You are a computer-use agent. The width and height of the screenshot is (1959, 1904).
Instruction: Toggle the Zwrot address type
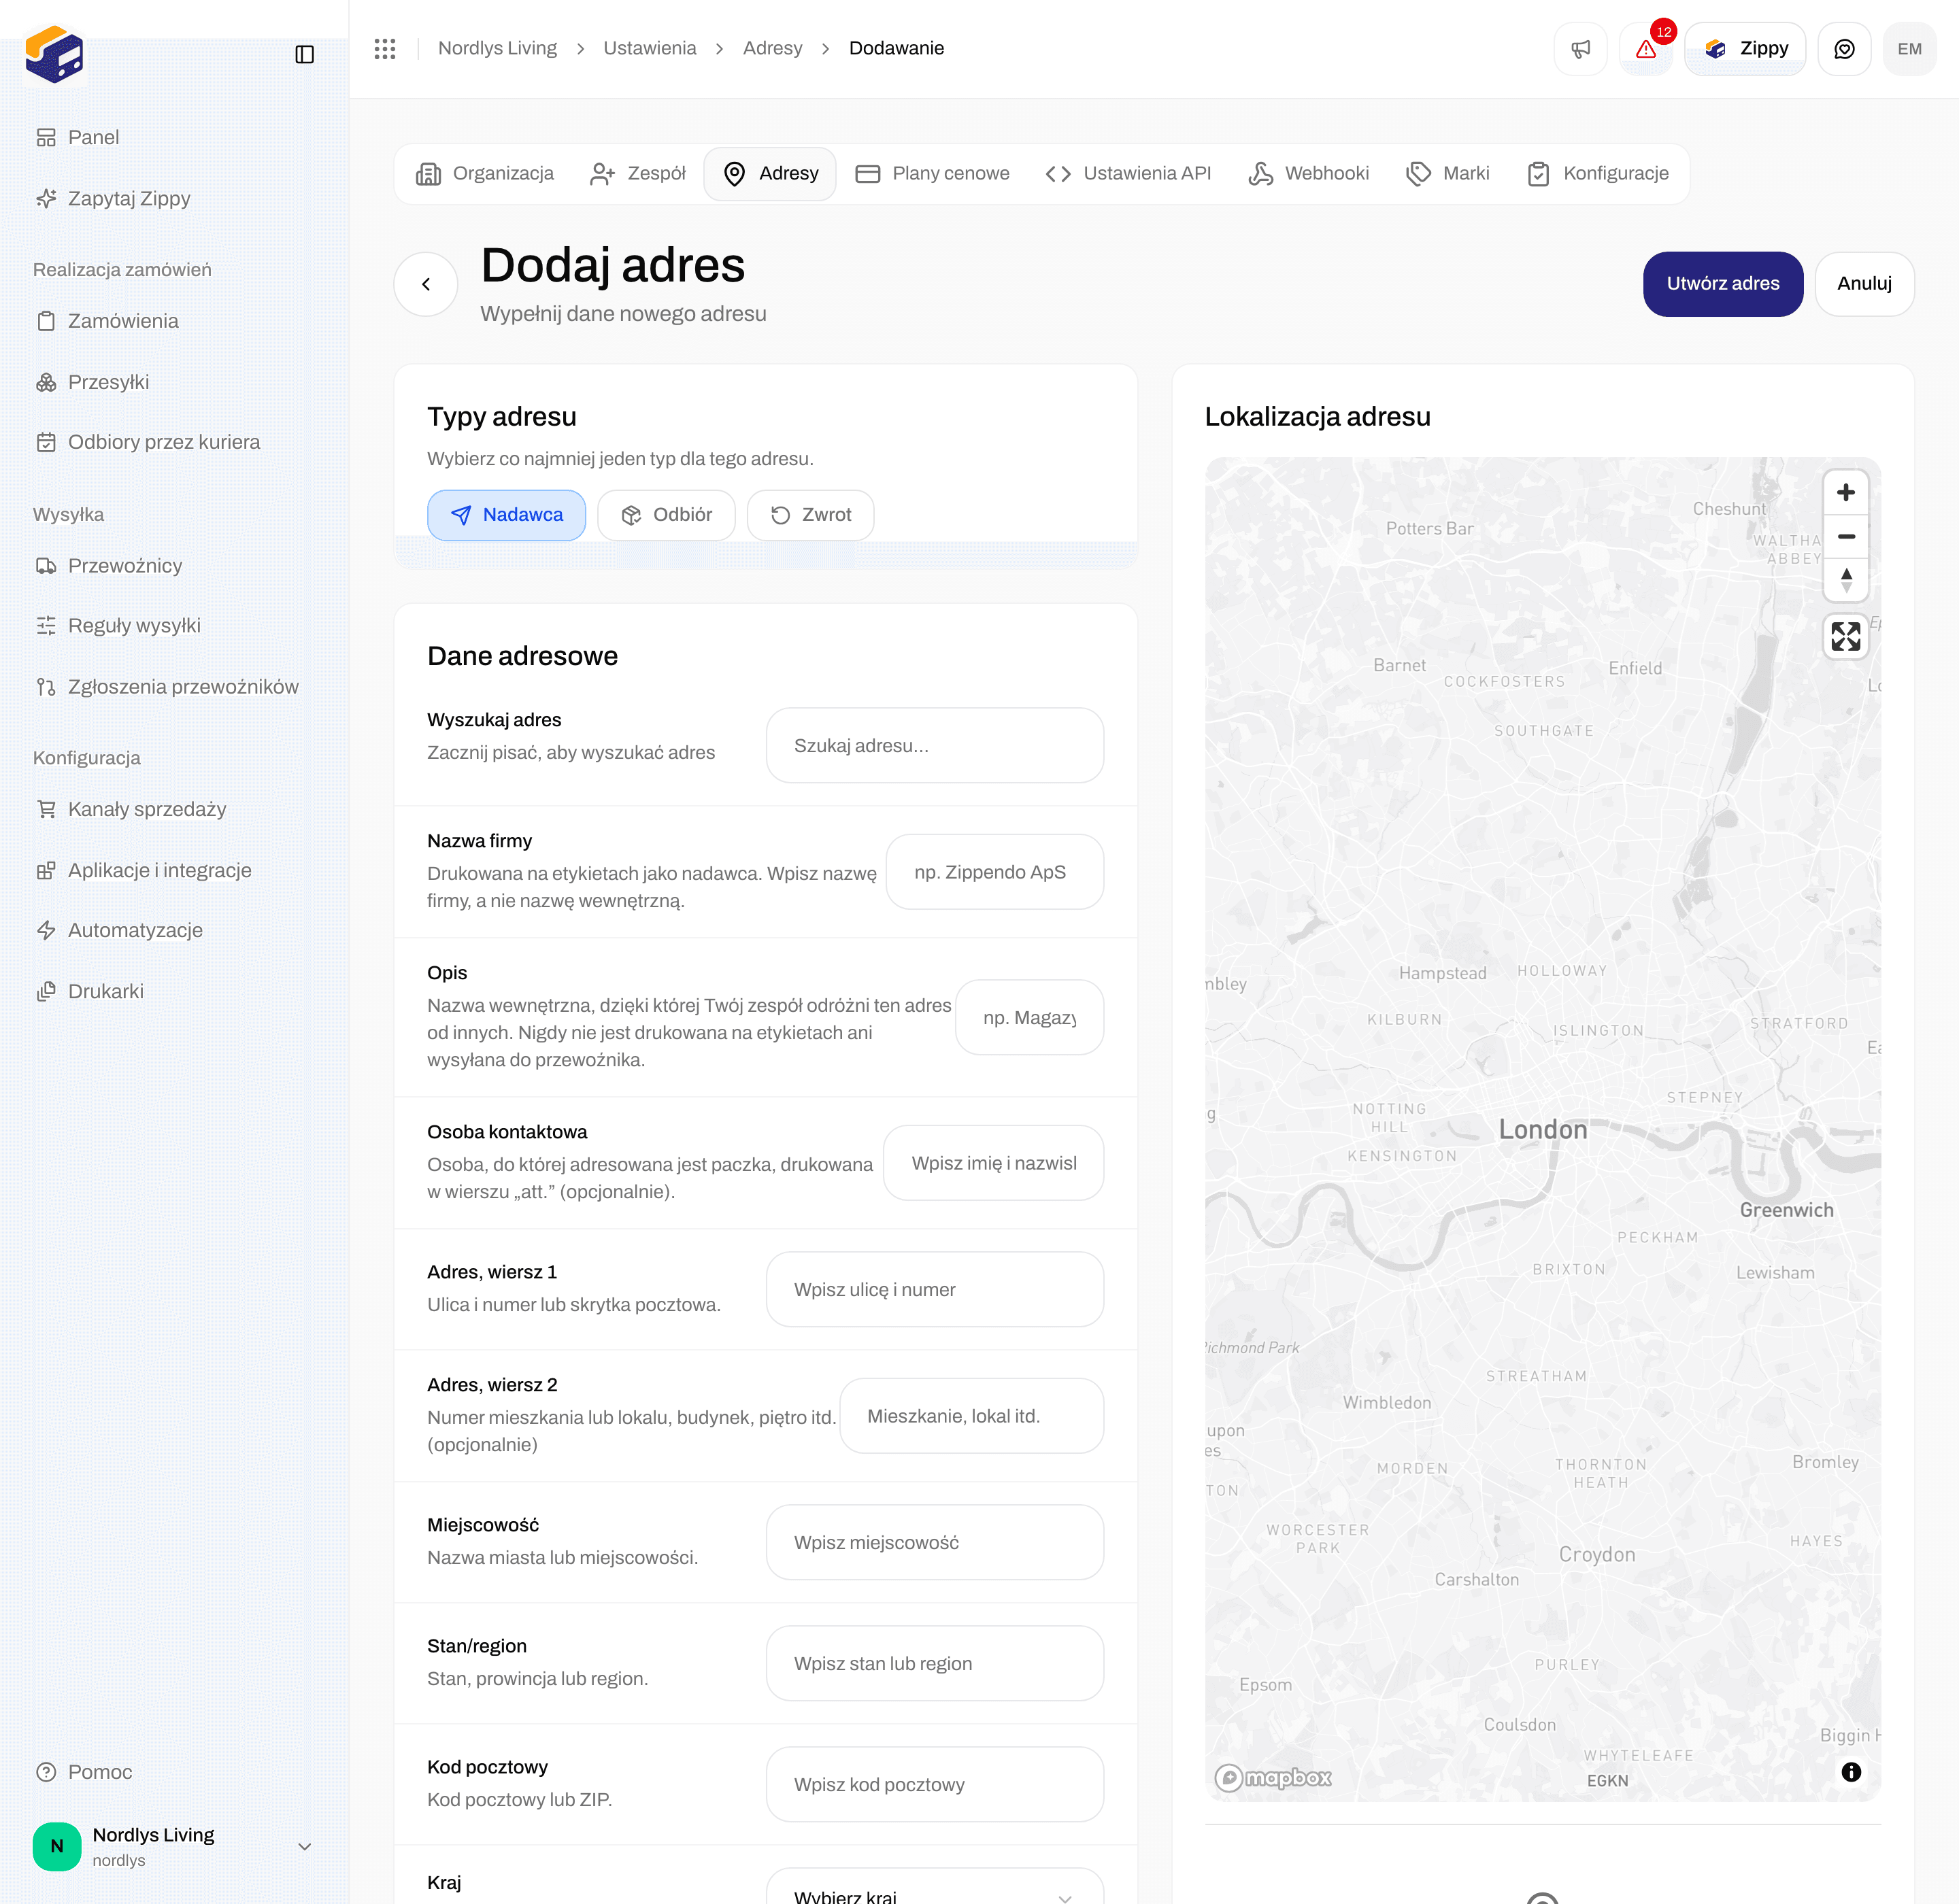click(810, 515)
